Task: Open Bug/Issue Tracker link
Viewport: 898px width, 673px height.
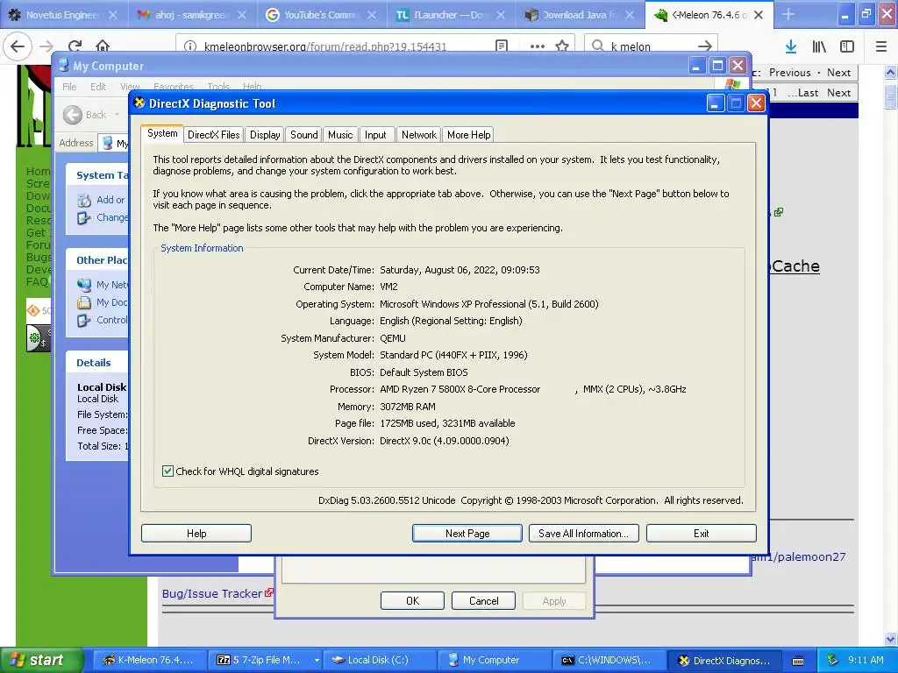Action: 212,593
